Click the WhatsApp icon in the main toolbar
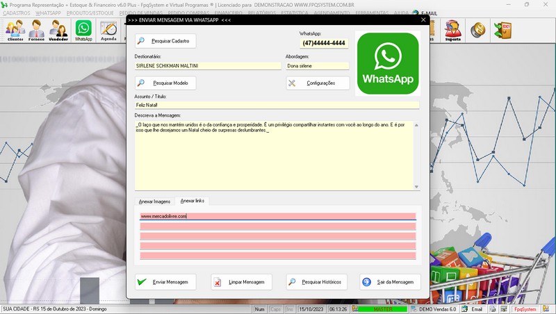The width and height of the screenshot is (556, 314). point(83,31)
